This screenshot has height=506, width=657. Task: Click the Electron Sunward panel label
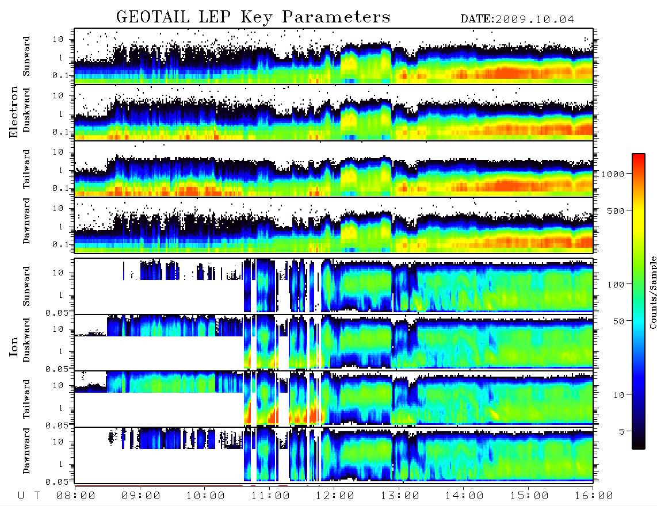(26, 56)
